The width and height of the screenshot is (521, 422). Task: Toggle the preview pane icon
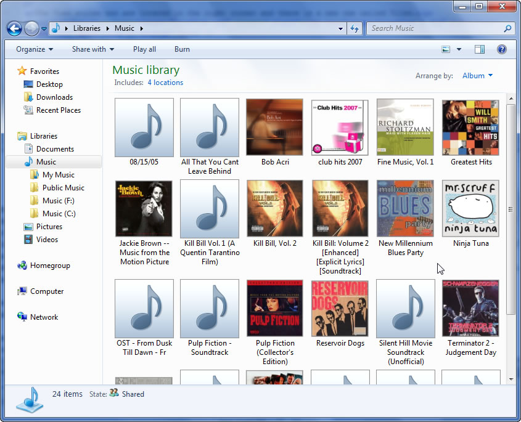[x=479, y=49]
